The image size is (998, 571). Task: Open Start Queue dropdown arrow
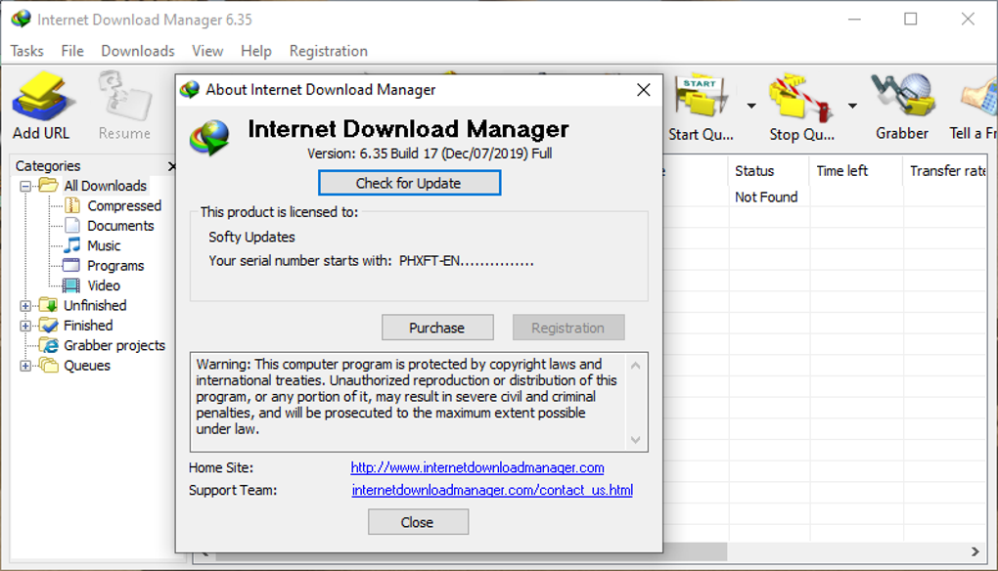pos(751,106)
